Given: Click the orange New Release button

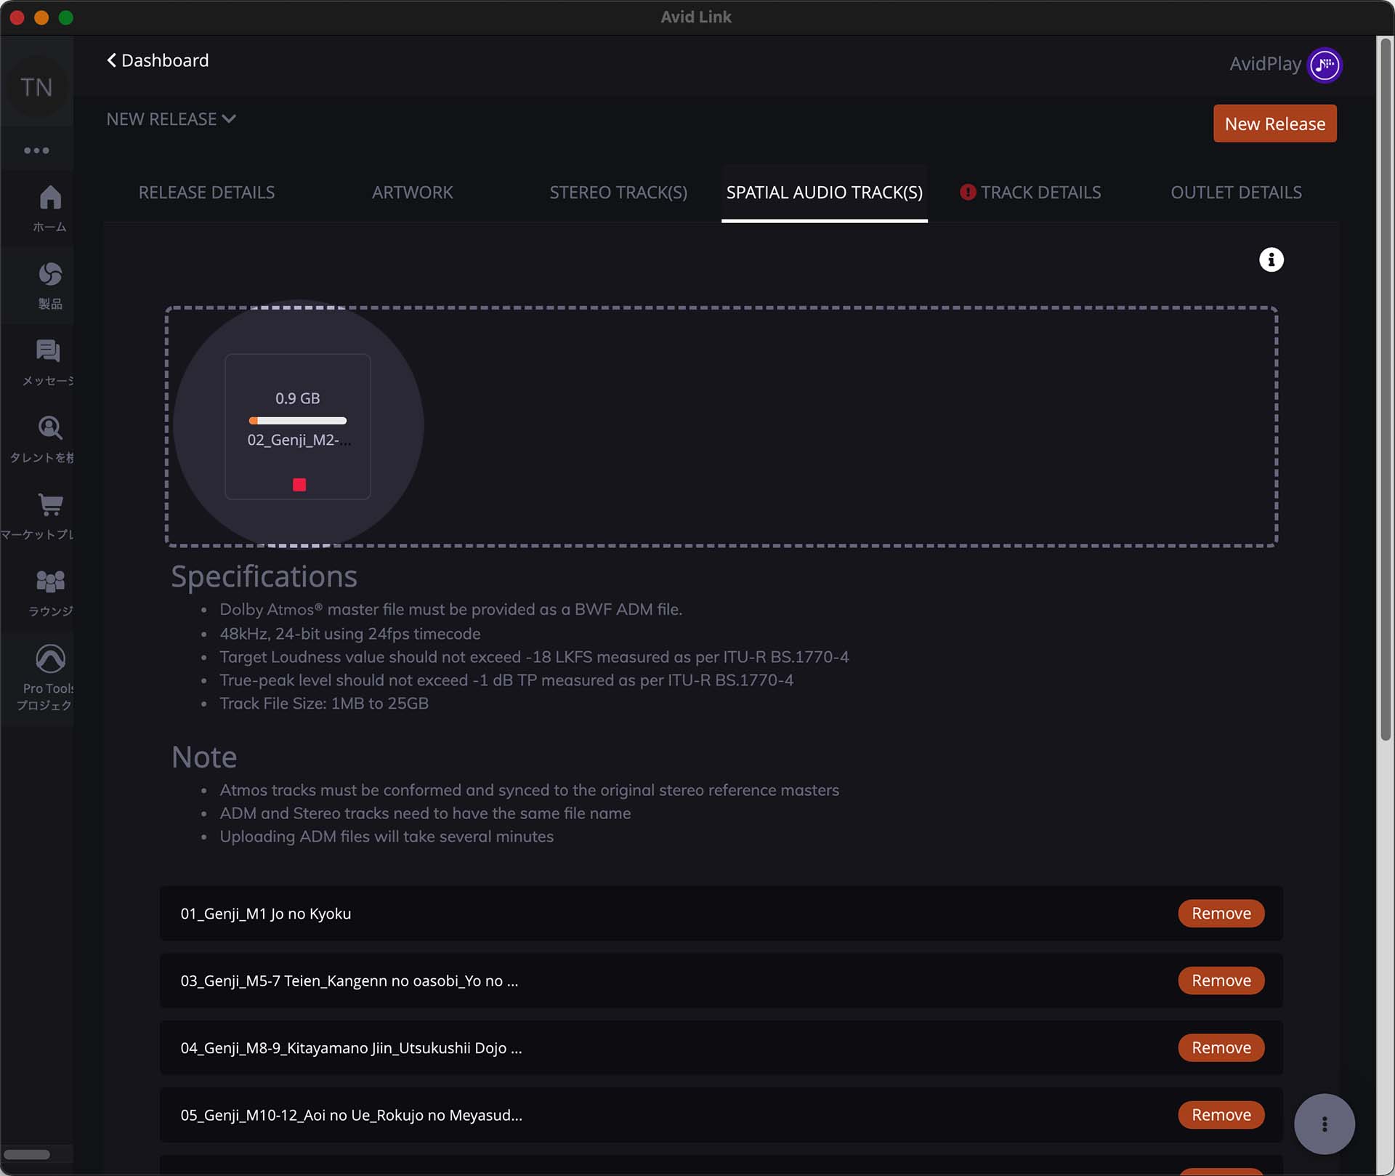Looking at the screenshot, I should click(x=1274, y=124).
